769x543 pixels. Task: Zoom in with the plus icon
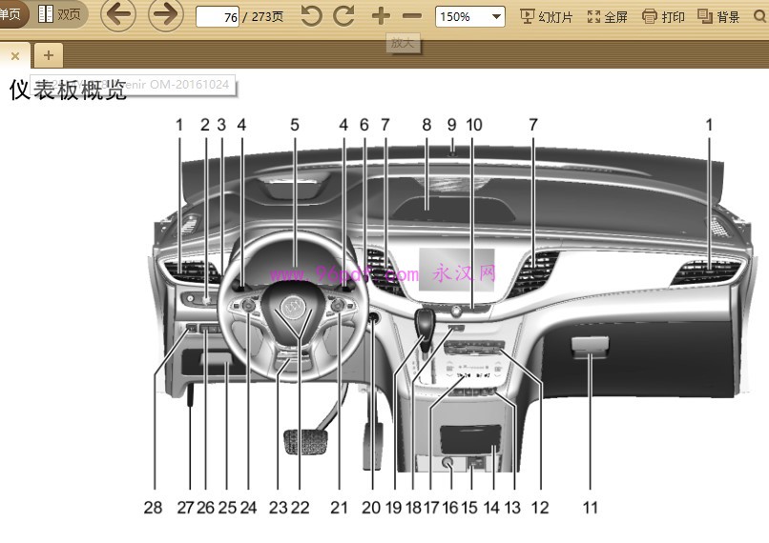[x=381, y=16]
